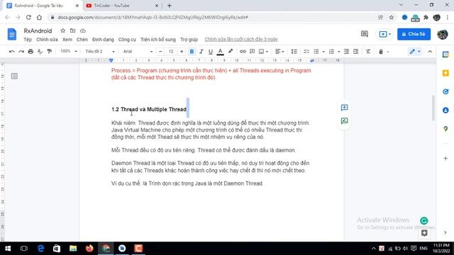Reload the page in the browser
Screen dimensions: 454x255
coord(28,17)
